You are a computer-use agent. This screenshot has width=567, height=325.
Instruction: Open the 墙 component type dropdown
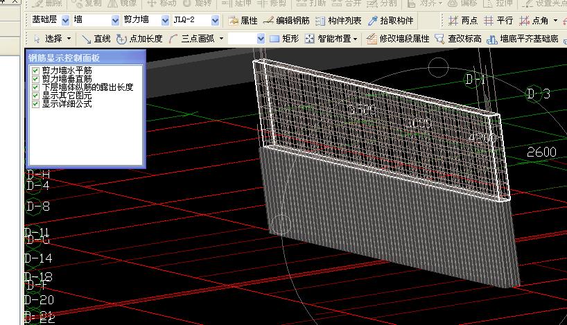pos(115,21)
